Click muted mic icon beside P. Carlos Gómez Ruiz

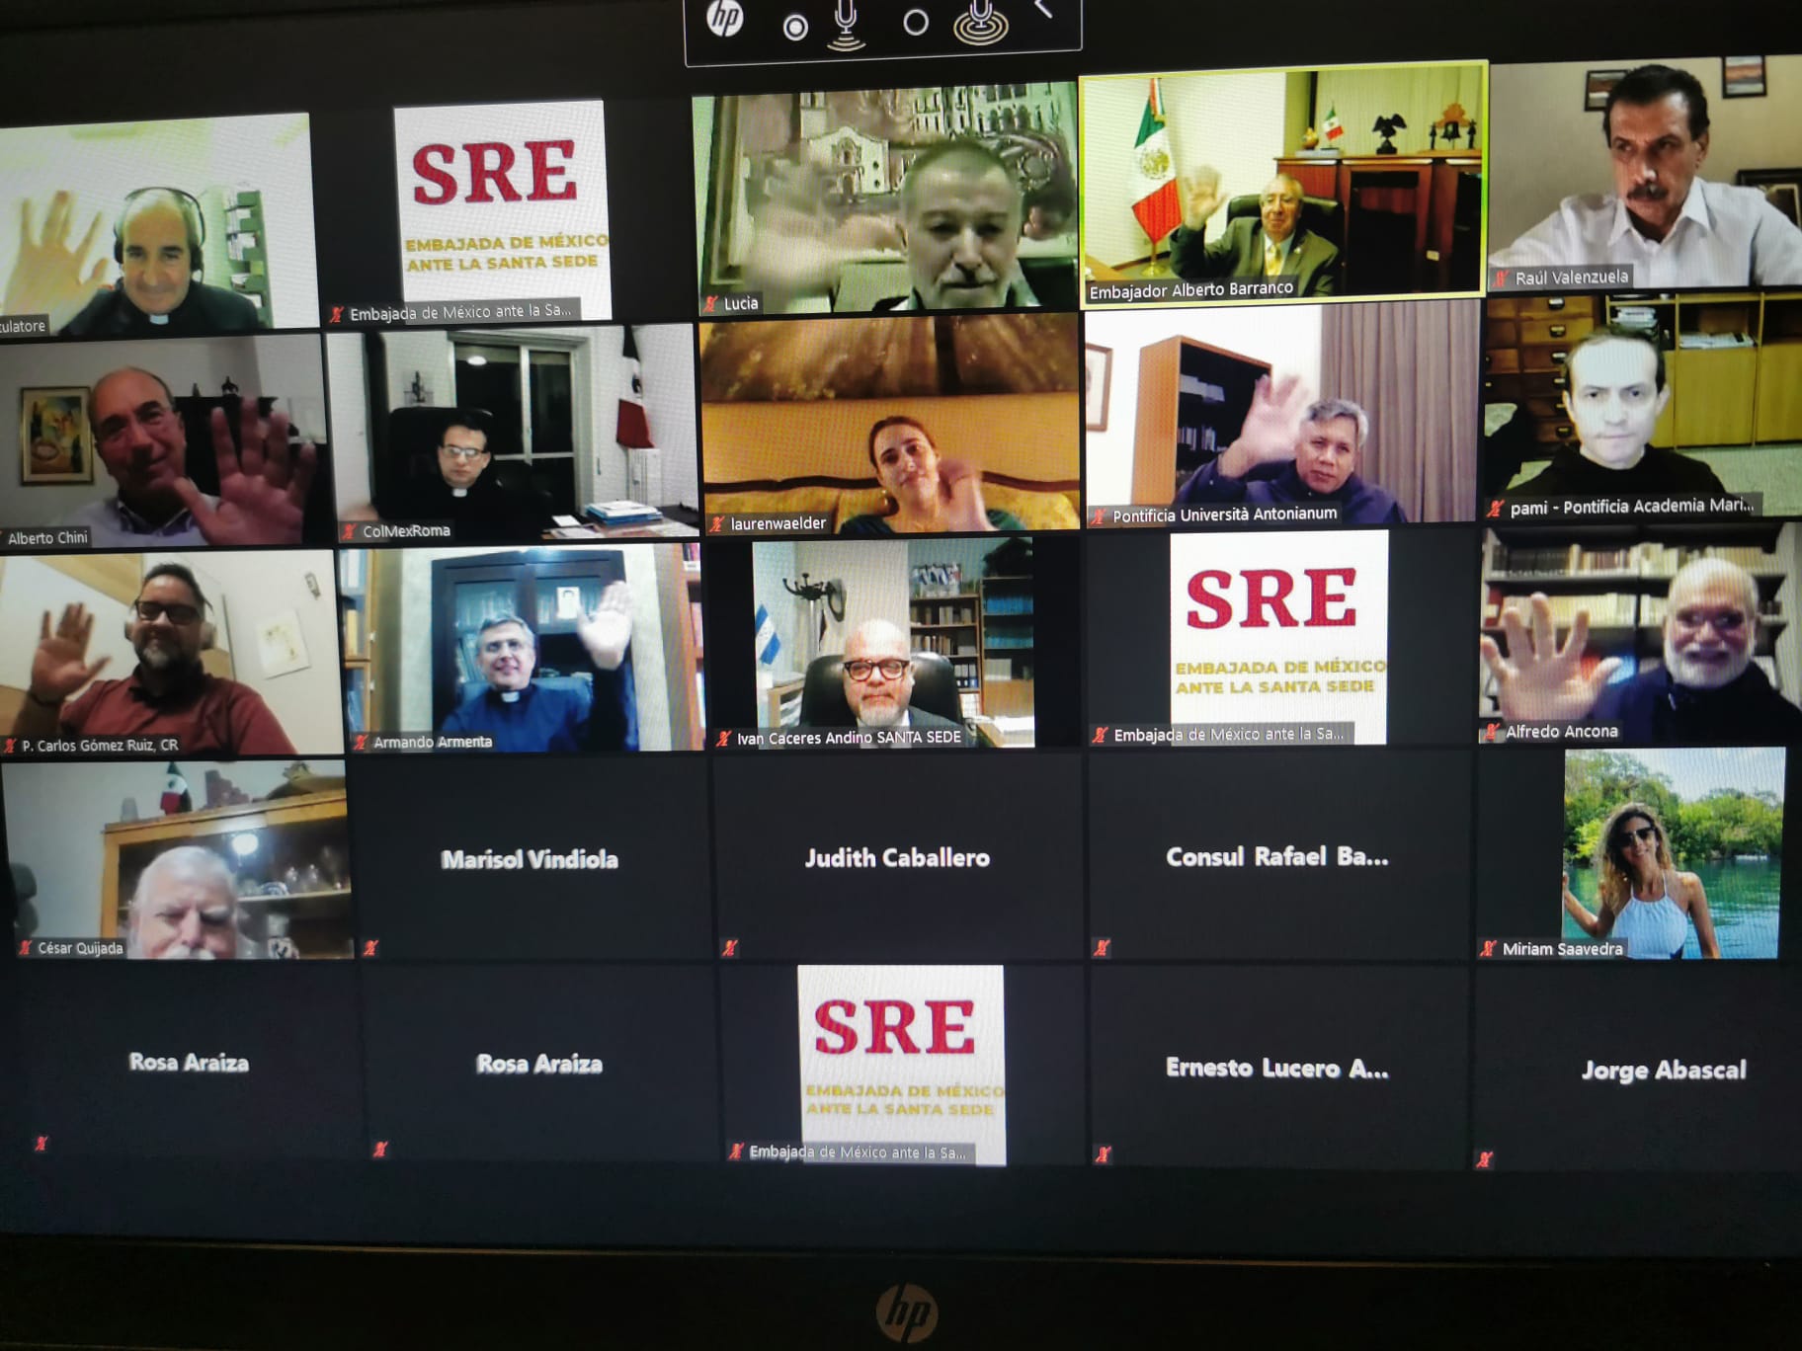[x=10, y=746]
